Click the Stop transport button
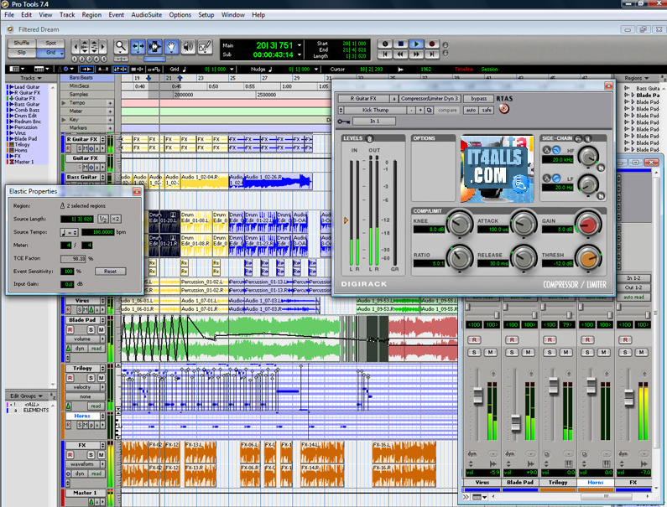 [400, 44]
